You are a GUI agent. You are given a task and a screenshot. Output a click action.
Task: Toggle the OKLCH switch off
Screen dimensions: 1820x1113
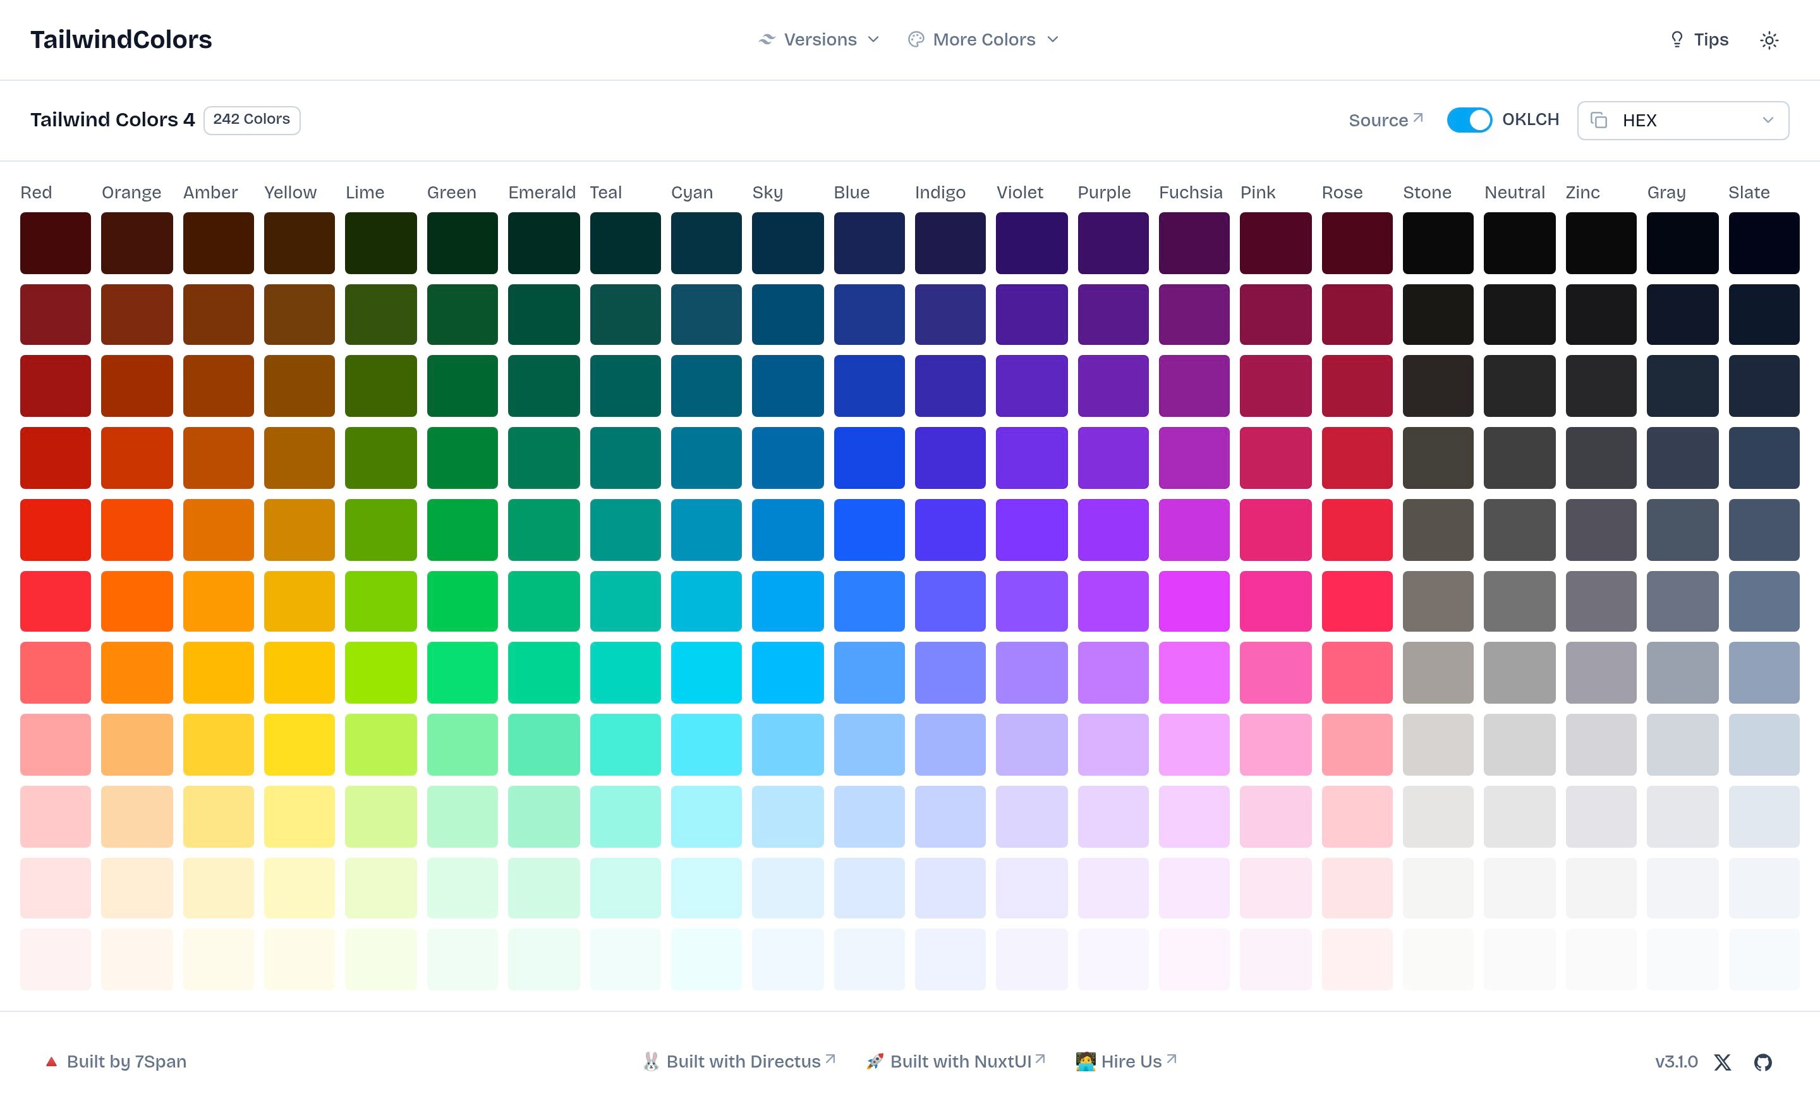[1469, 119]
